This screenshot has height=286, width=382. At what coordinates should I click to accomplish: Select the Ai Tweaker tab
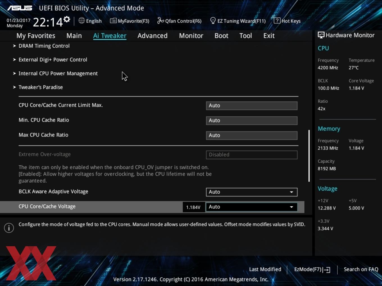point(110,36)
